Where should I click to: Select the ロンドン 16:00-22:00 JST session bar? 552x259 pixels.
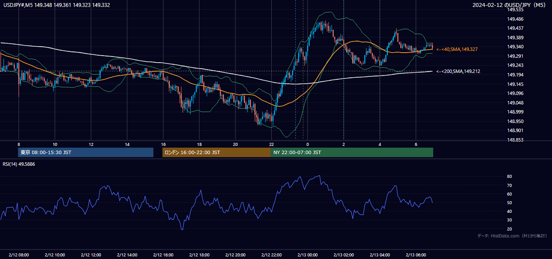coord(216,152)
